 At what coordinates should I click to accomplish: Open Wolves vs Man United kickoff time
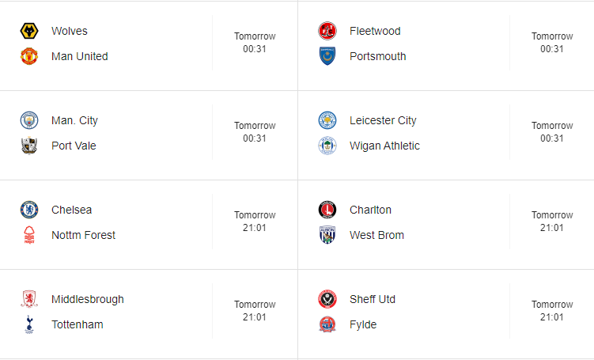click(x=255, y=43)
